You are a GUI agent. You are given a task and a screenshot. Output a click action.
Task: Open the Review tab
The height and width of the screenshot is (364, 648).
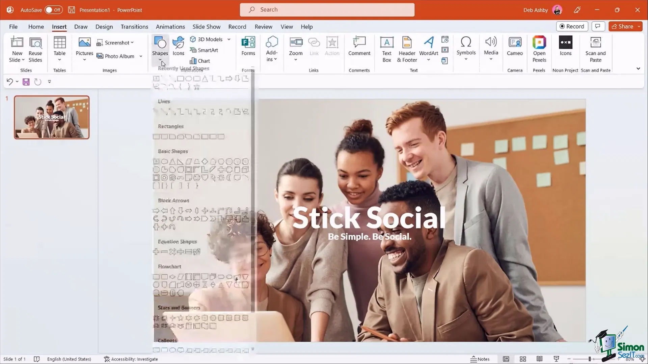click(x=263, y=27)
